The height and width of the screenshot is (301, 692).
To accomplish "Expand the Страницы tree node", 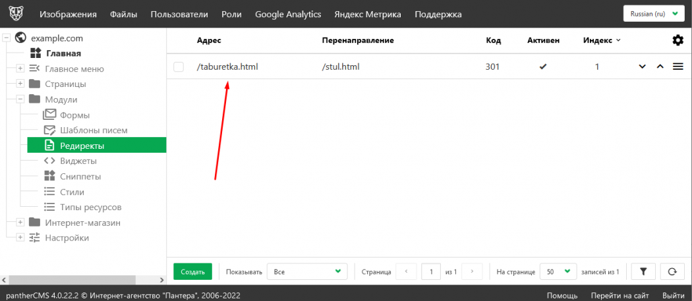I will point(20,84).
